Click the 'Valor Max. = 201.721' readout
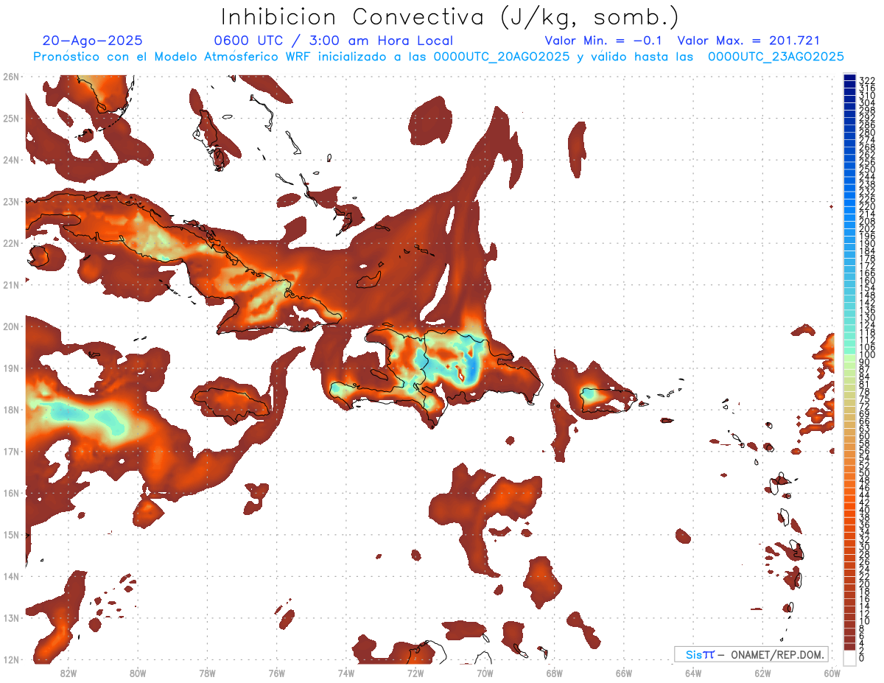 (748, 41)
